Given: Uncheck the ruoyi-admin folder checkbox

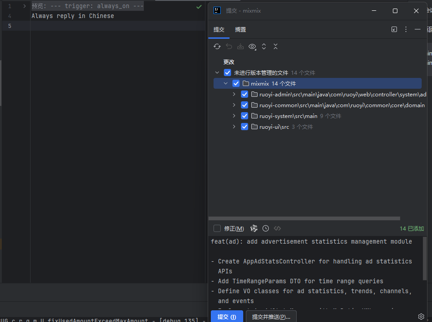Looking at the screenshot, I should pyautogui.click(x=245, y=95).
